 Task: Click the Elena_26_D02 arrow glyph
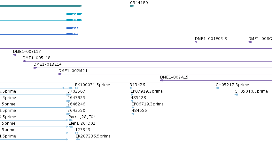point(71,127)
